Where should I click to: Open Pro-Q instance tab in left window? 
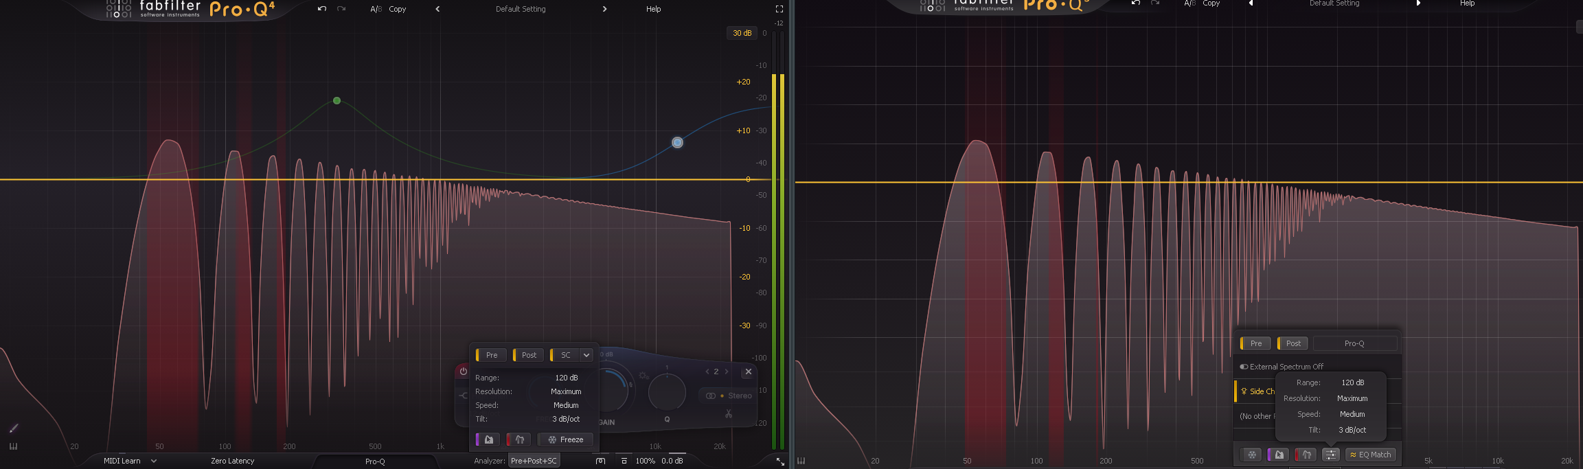pyautogui.click(x=375, y=461)
